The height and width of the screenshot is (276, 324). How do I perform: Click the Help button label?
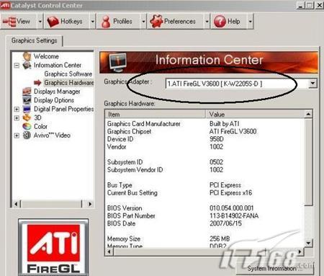click(x=233, y=22)
